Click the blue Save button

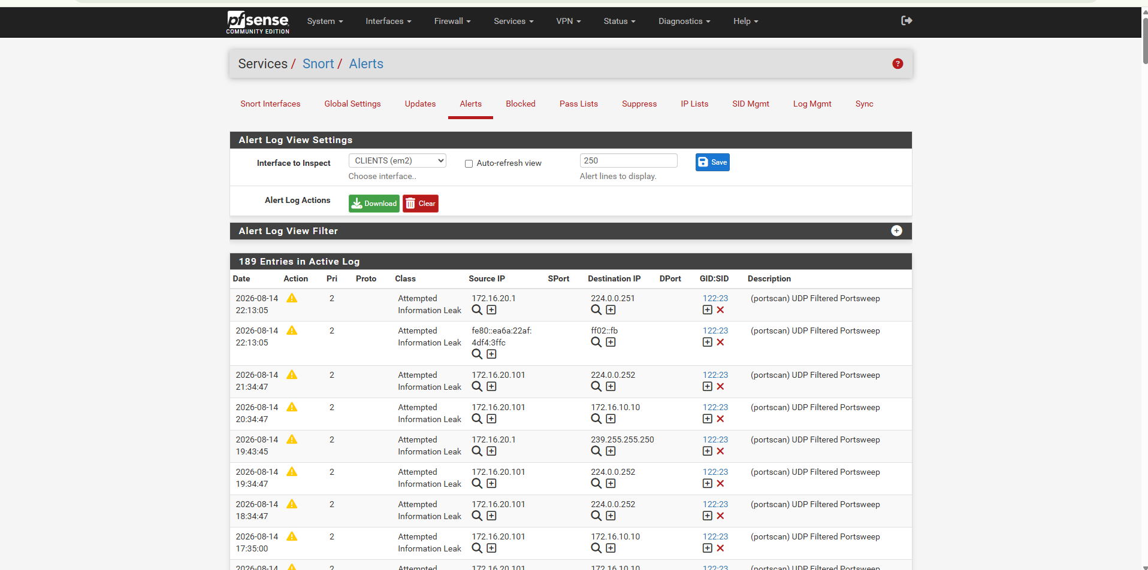tap(712, 162)
